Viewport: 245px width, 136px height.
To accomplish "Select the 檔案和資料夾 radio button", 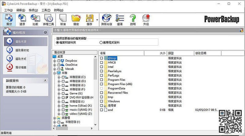I will [x=57, y=42].
